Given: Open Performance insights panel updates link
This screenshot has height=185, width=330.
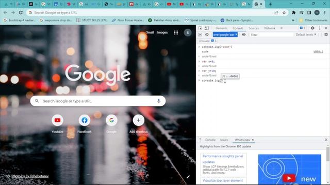Looking at the screenshot, I should pos(223,159).
